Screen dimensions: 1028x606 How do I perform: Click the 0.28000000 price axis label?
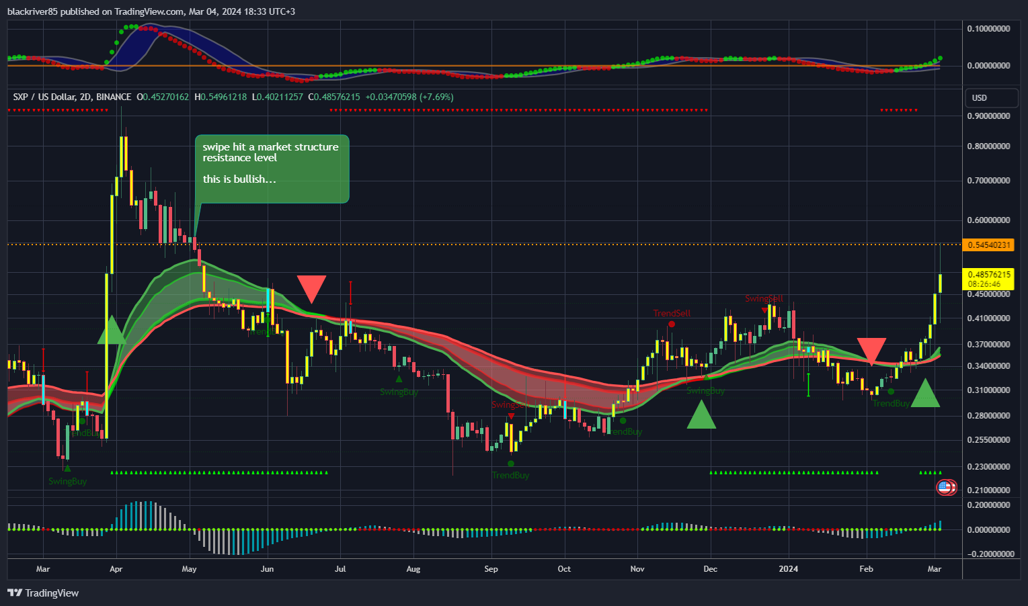pyautogui.click(x=988, y=416)
